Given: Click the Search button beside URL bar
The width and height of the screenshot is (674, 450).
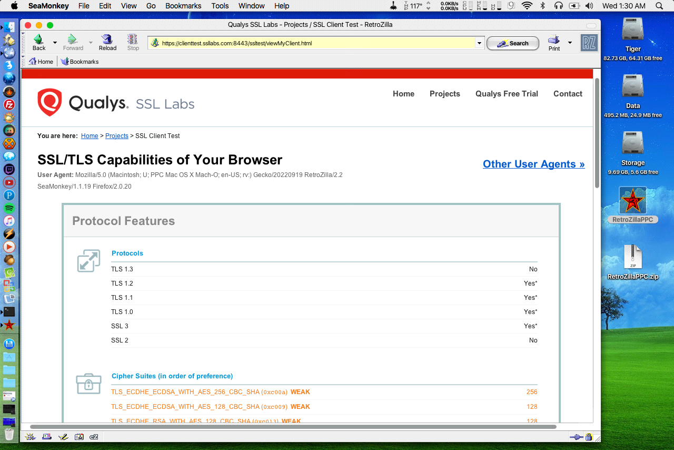Looking at the screenshot, I should (x=513, y=43).
